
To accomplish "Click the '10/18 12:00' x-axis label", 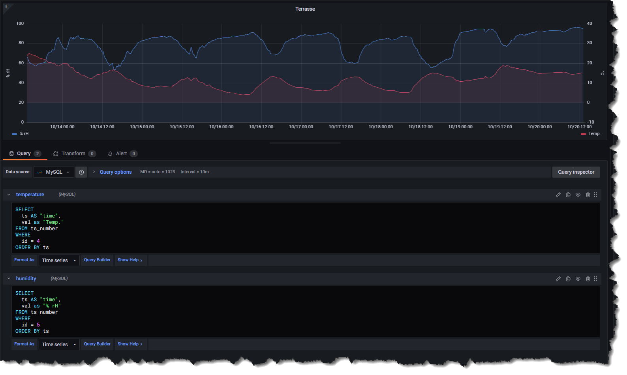I will [421, 127].
